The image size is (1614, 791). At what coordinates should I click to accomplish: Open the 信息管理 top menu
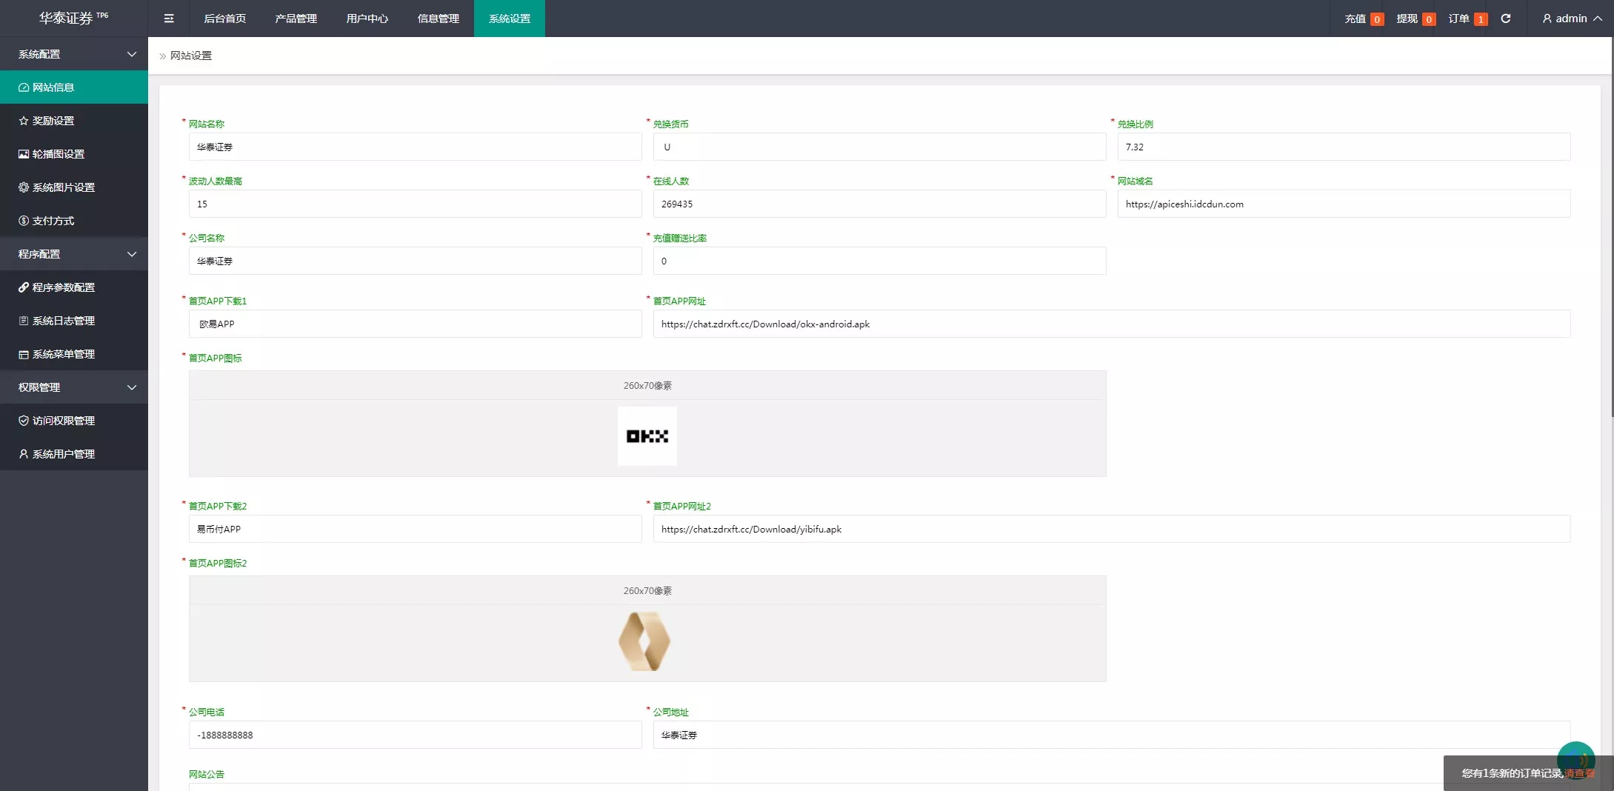pyautogui.click(x=438, y=19)
